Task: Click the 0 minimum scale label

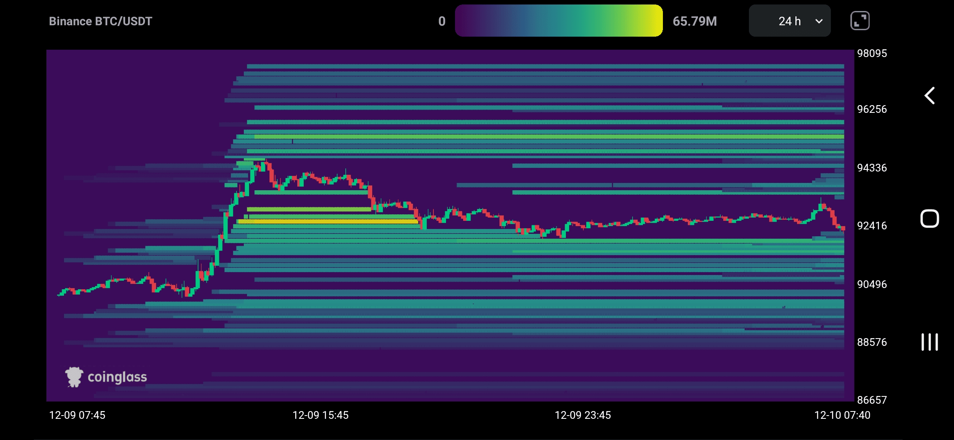Action: coord(442,21)
